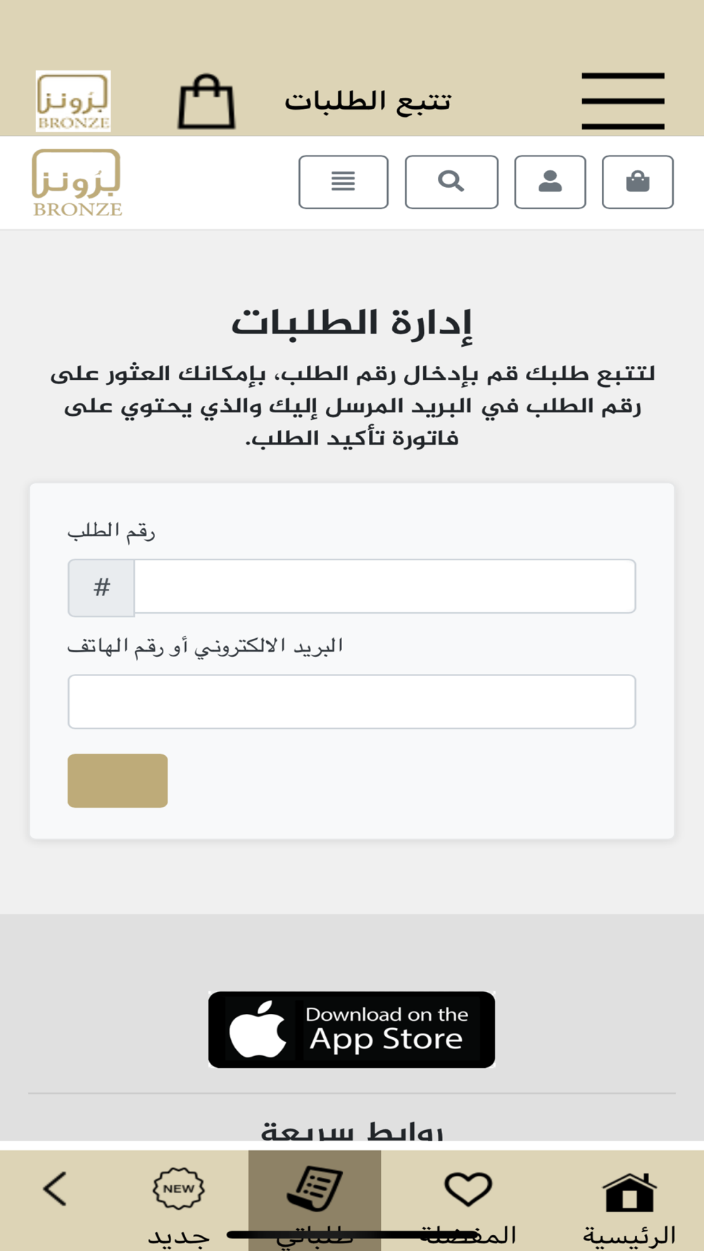The width and height of the screenshot is (704, 1251).
Task: Click the تتبع الطلبات header title
Action: [367, 101]
